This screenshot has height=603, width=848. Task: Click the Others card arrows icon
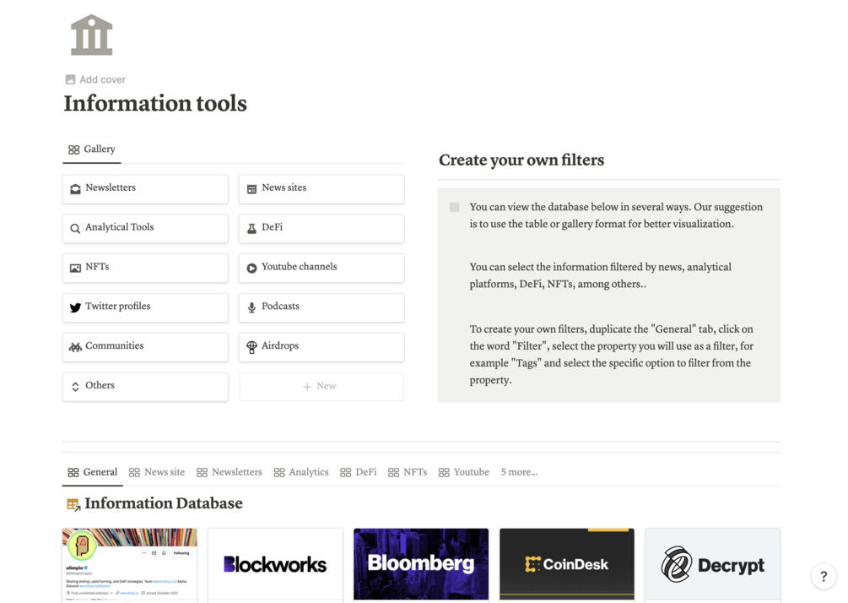(x=75, y=387)
